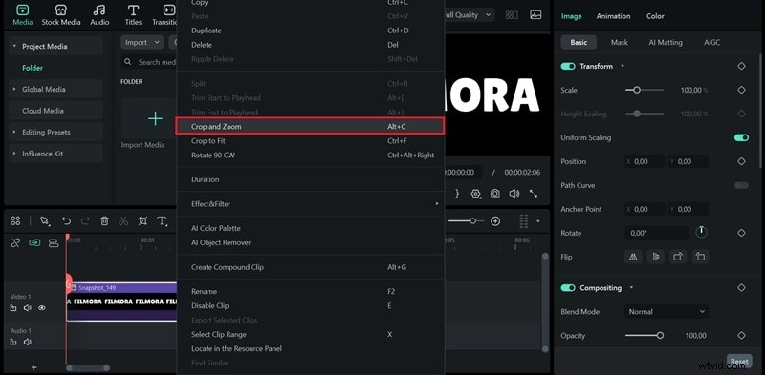This screenshot has height=375, width=765.
Task: Open the Stock Media tab
Action: [x=61, y=15]
